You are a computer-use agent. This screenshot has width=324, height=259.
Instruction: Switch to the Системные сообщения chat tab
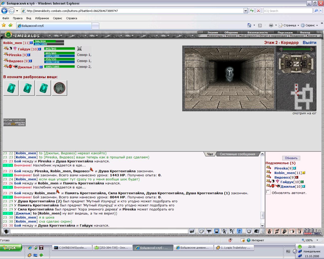(x=237, y=154)
